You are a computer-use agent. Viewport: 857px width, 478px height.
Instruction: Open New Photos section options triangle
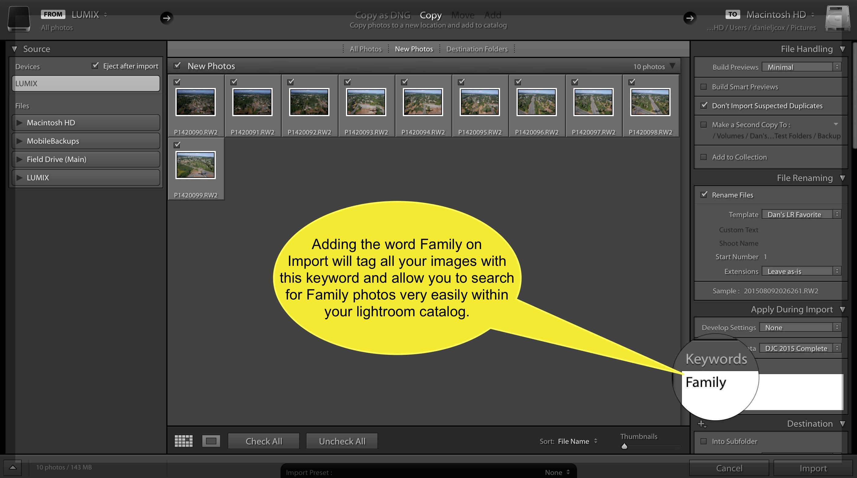click(x=672, y=66)
